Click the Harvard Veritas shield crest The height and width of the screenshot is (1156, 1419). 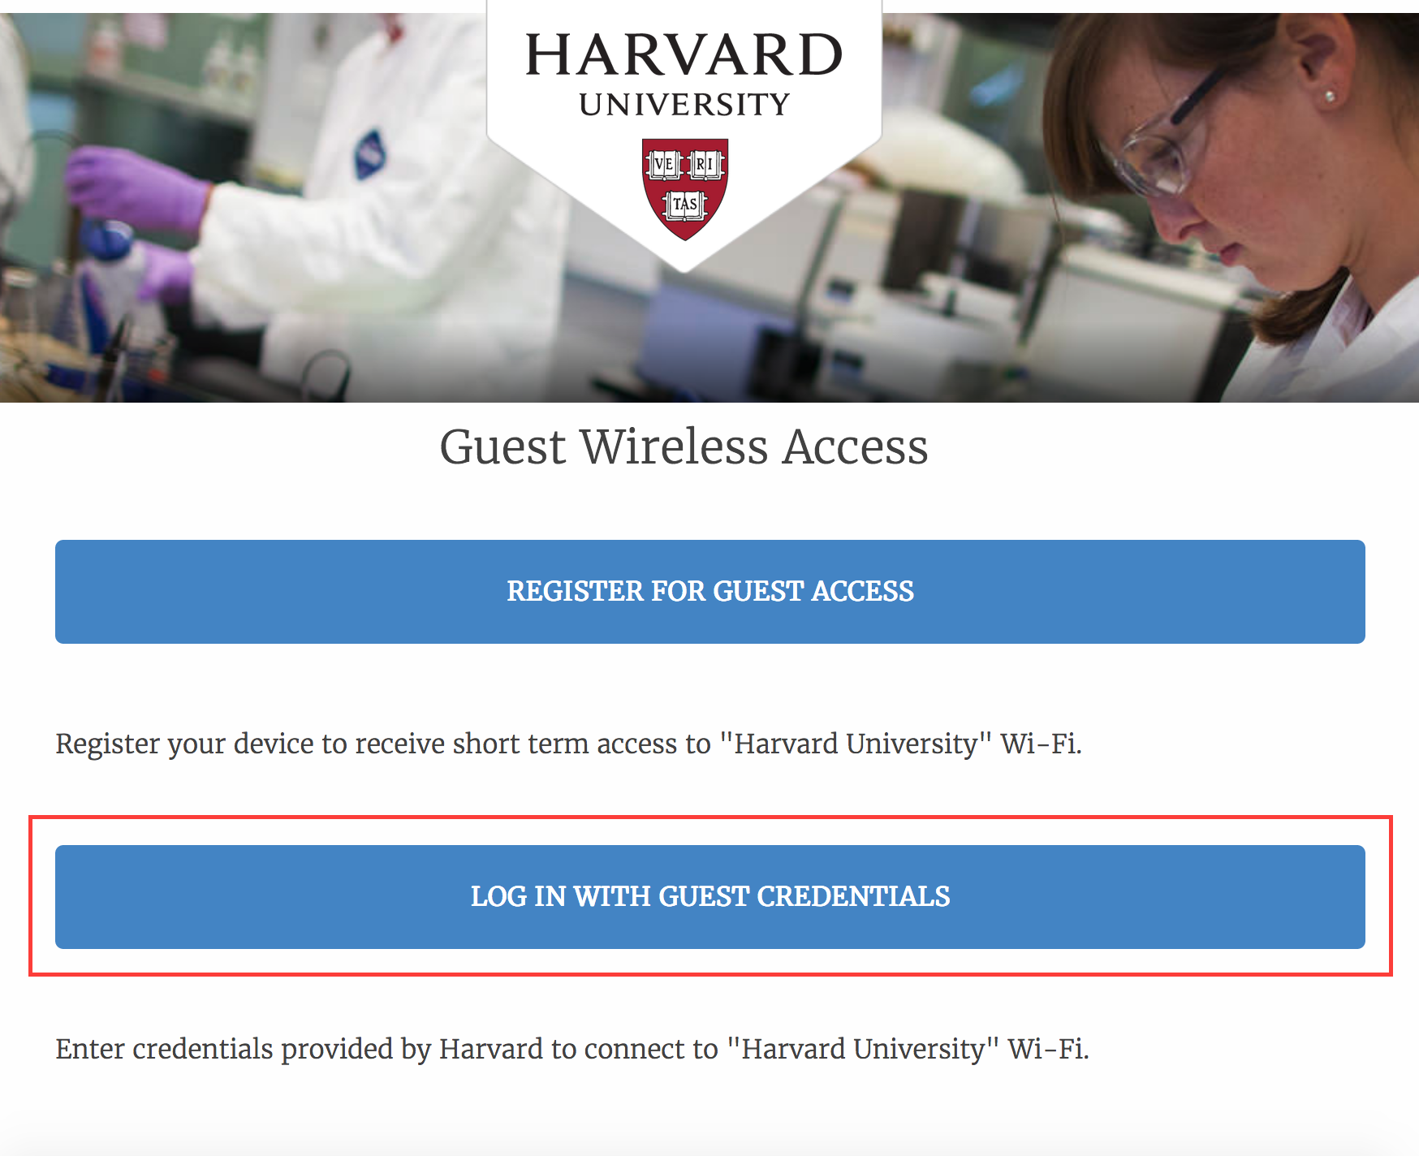tap(684, 188)
